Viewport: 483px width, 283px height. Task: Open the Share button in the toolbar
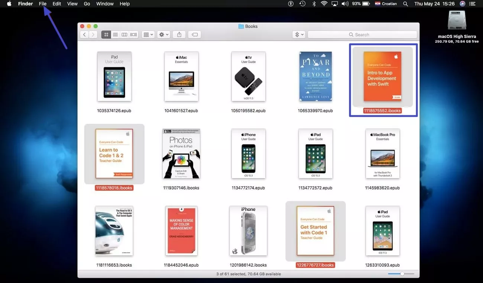coord(179,34)
